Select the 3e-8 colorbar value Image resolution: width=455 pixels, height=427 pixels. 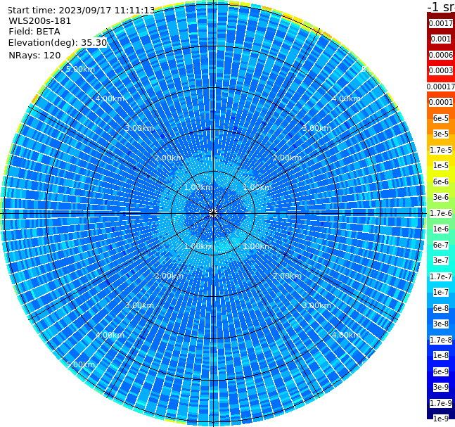[x=441, y=324]
